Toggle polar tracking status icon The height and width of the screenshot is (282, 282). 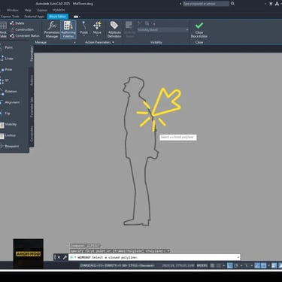(x=236, y=265)
